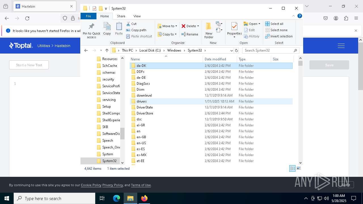This screenshot has width=363, height=204.
Task: Expand the Open button dropdown arrow
Action: pyautogui.click(x=259, y=24)
